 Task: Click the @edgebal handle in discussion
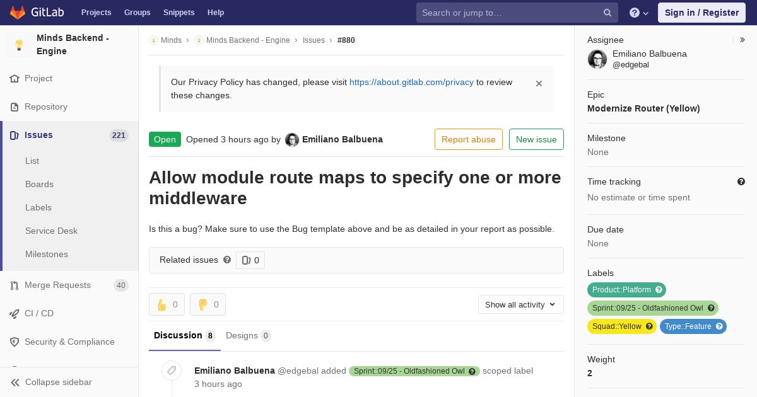click(x=298, y=371)
